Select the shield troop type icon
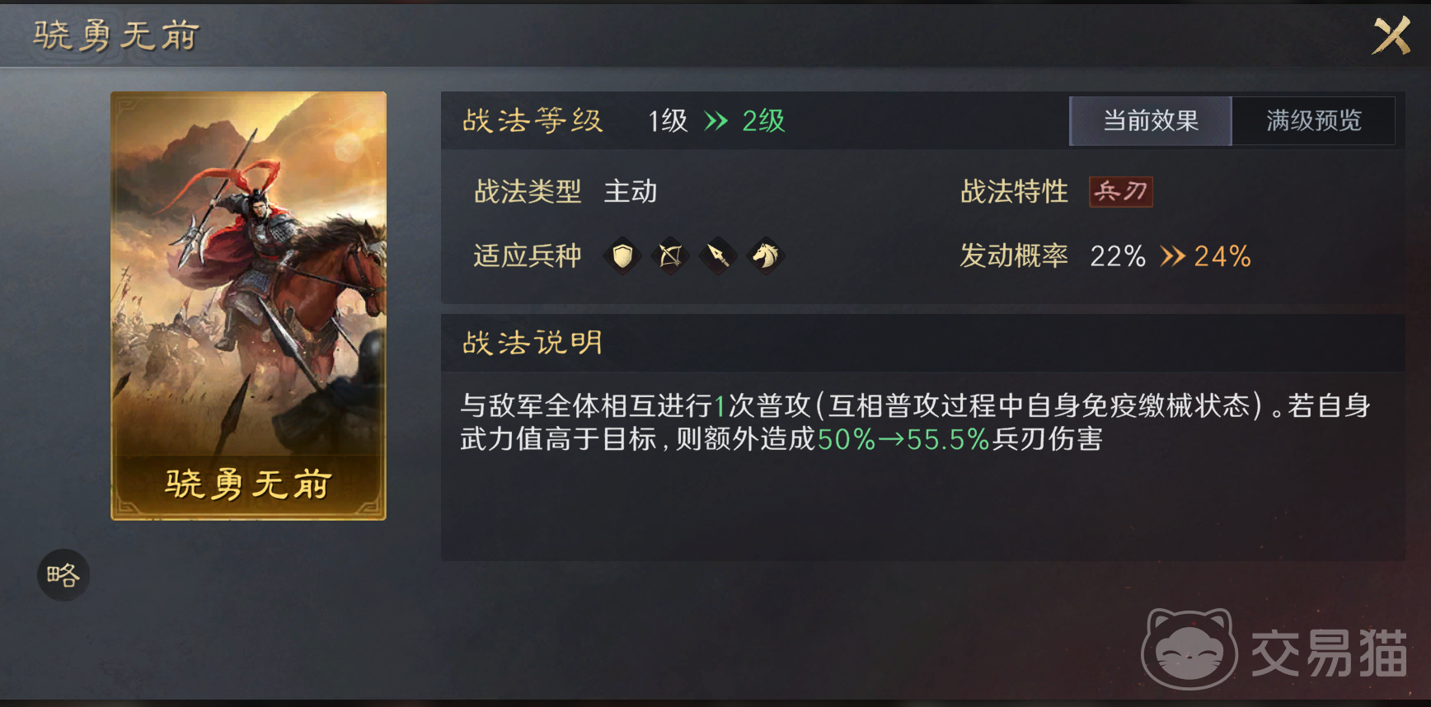 (x=623, y=256)
